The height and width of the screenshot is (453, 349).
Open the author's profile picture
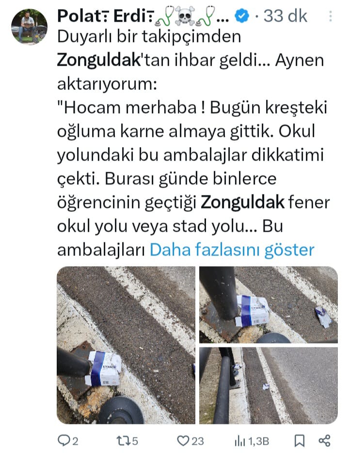(29, 26)
